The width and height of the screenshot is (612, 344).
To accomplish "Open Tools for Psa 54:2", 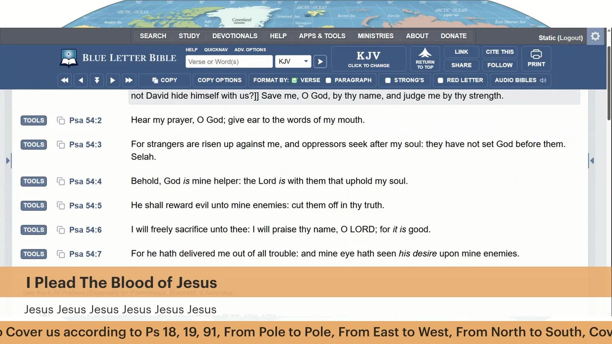I will [x=33, y=120].
